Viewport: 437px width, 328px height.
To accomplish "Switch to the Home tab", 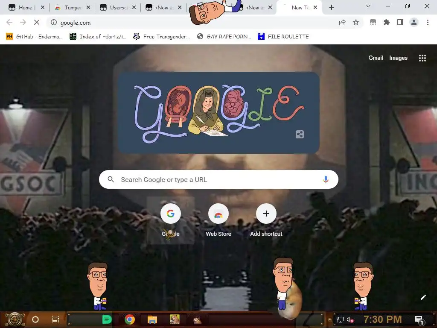I will click(x=25, y=8).
